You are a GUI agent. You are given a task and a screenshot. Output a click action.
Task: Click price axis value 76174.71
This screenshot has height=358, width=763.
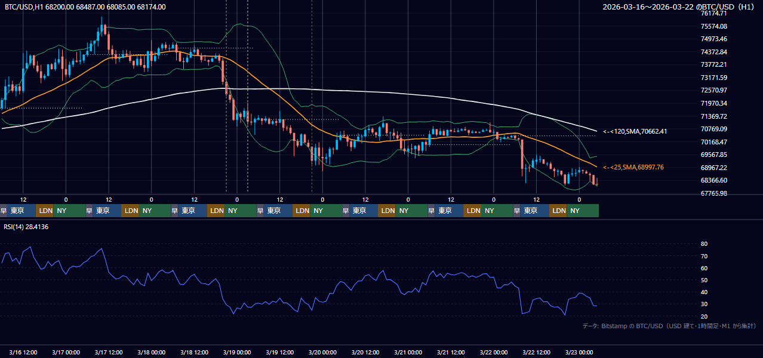[713, 13]
